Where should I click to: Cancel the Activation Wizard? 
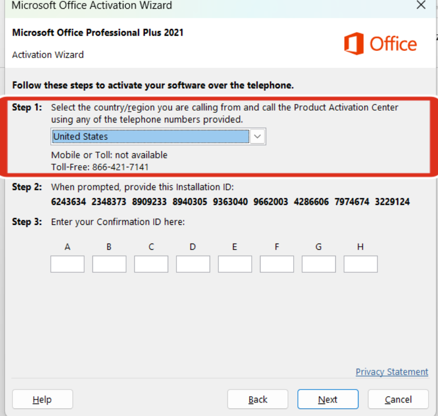pyautogui.click(x=398, y=399)
